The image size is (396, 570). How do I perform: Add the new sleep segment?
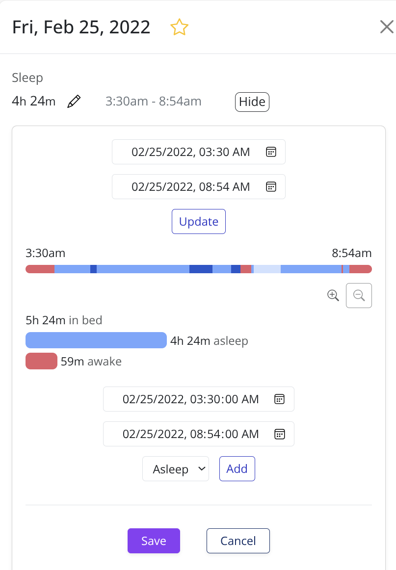(237, 469)
